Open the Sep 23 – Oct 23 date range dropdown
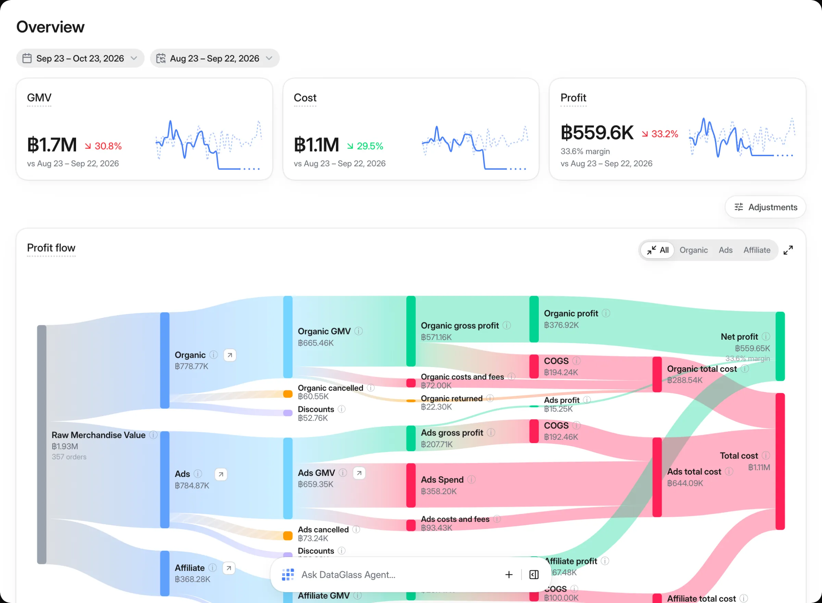 pos(80,59)
